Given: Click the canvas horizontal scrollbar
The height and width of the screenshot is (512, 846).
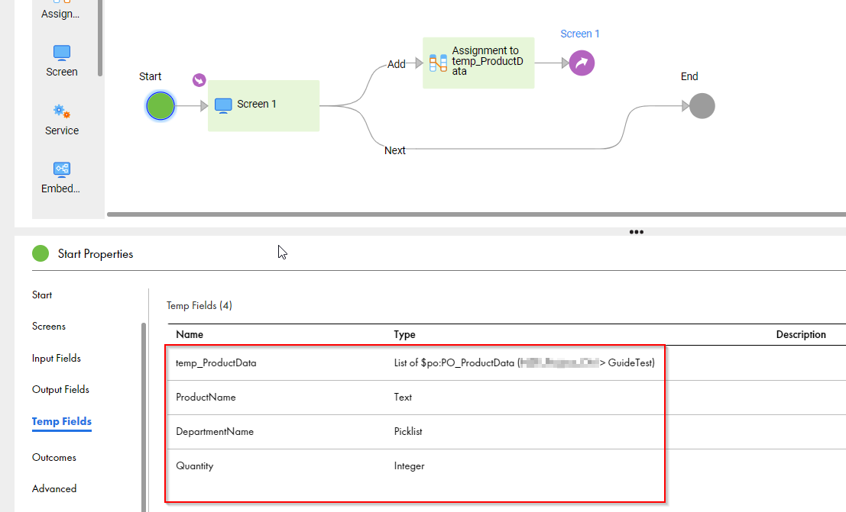Looking at the screenshot, I should click(476, 214).
